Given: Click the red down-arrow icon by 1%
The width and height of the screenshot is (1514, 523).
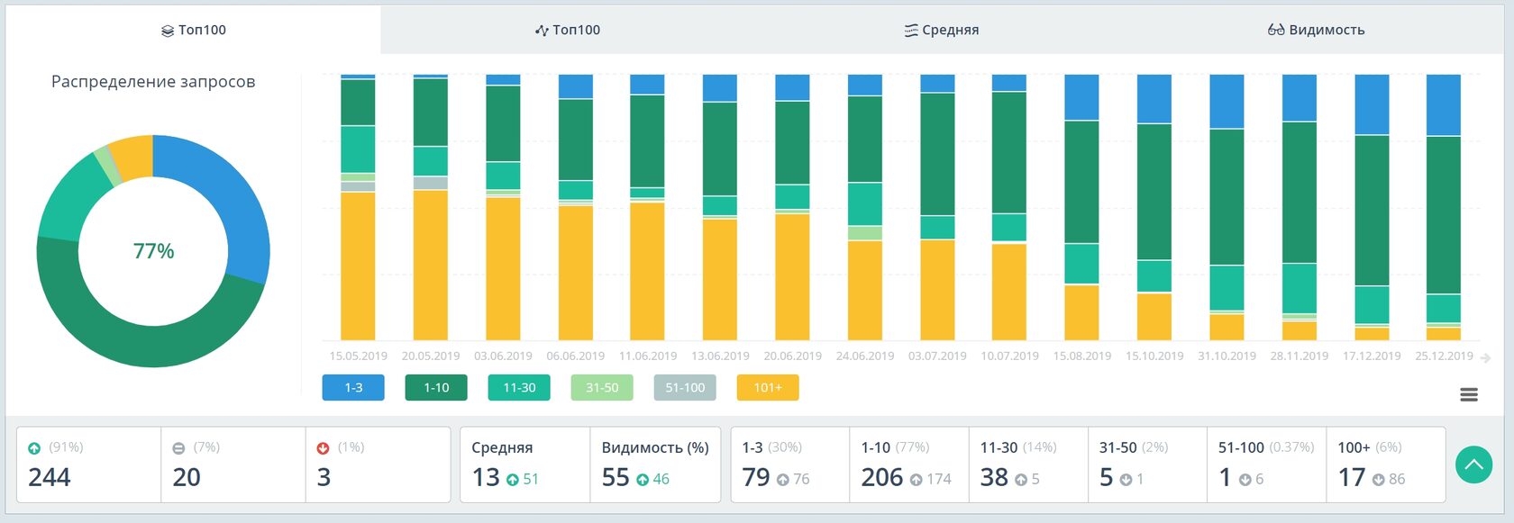Looking at the screenshot, I should click(x=323, y=448).
